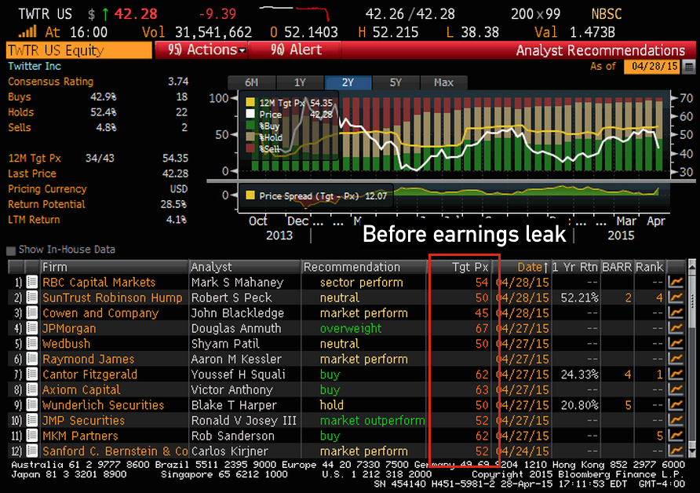
Task: Open the JPMorgan firm link
Action: (69, 329)
